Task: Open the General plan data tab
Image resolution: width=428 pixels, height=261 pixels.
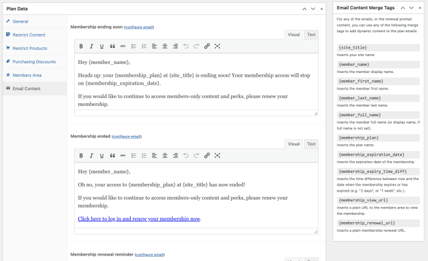Action: coord(35,21)
